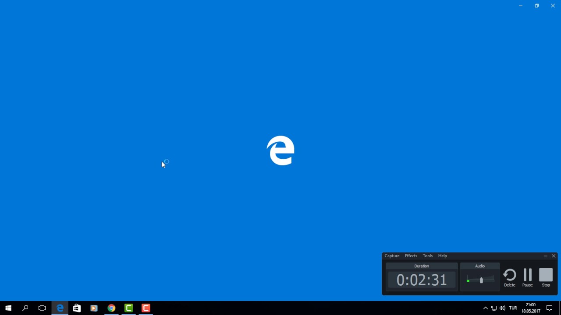Delete the current recording

509,278
